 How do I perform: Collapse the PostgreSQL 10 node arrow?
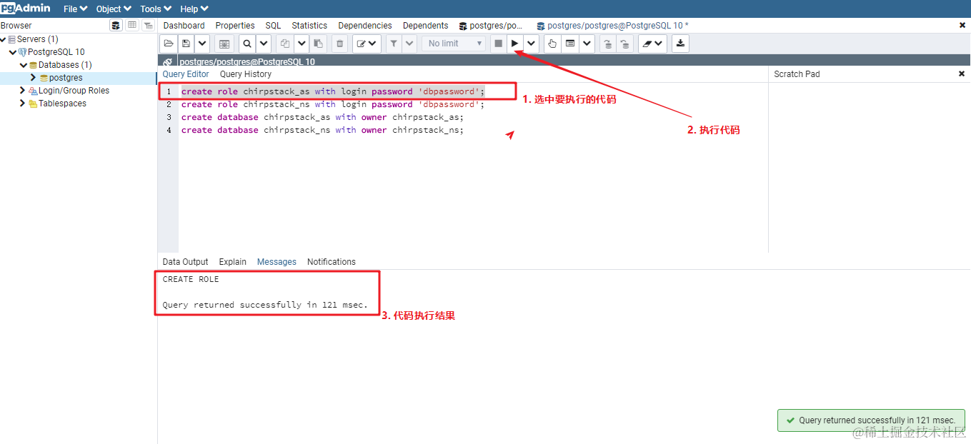point(13,52)
